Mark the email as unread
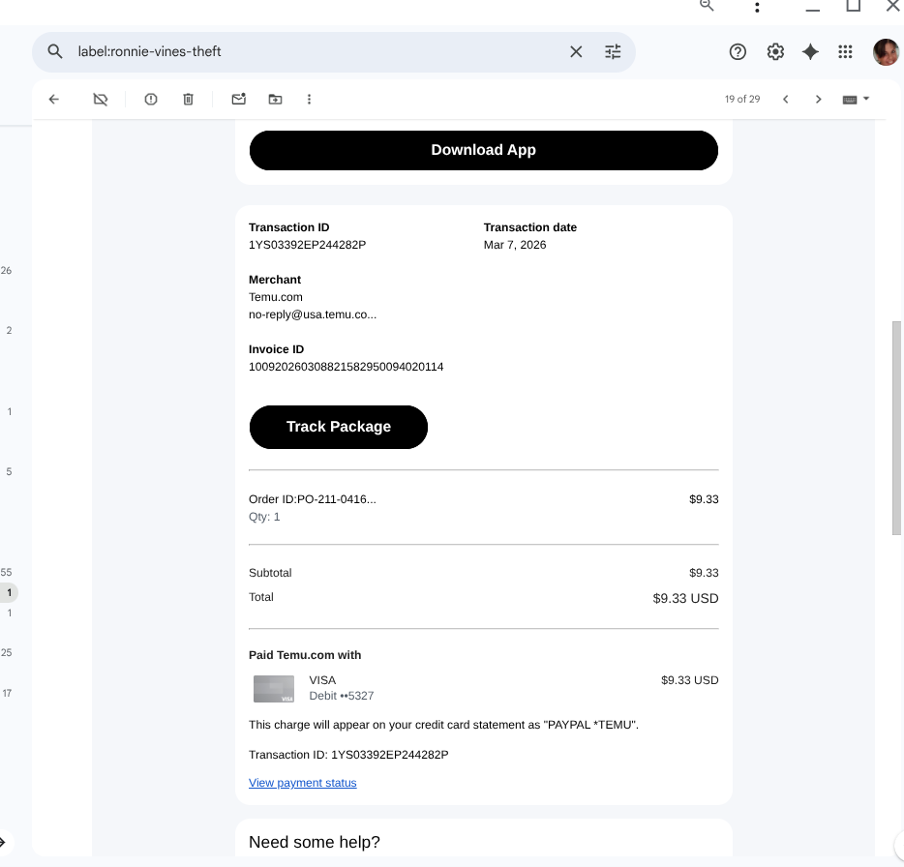Viewport: 904px width, 867px height. (x=238, y=99)
